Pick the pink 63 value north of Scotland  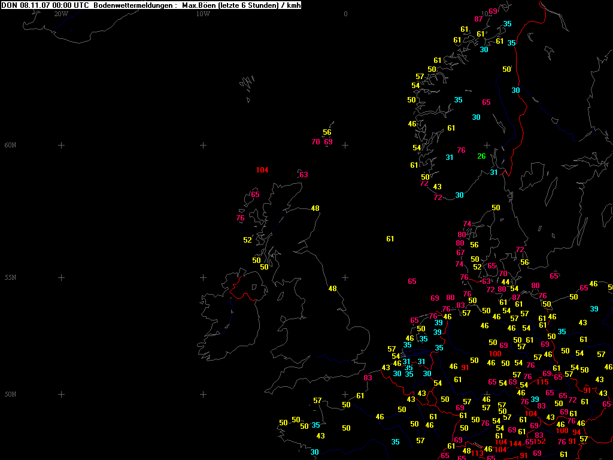click(304, 175)
